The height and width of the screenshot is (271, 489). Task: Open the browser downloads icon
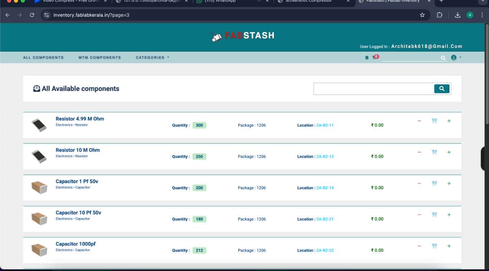(458, 15)
